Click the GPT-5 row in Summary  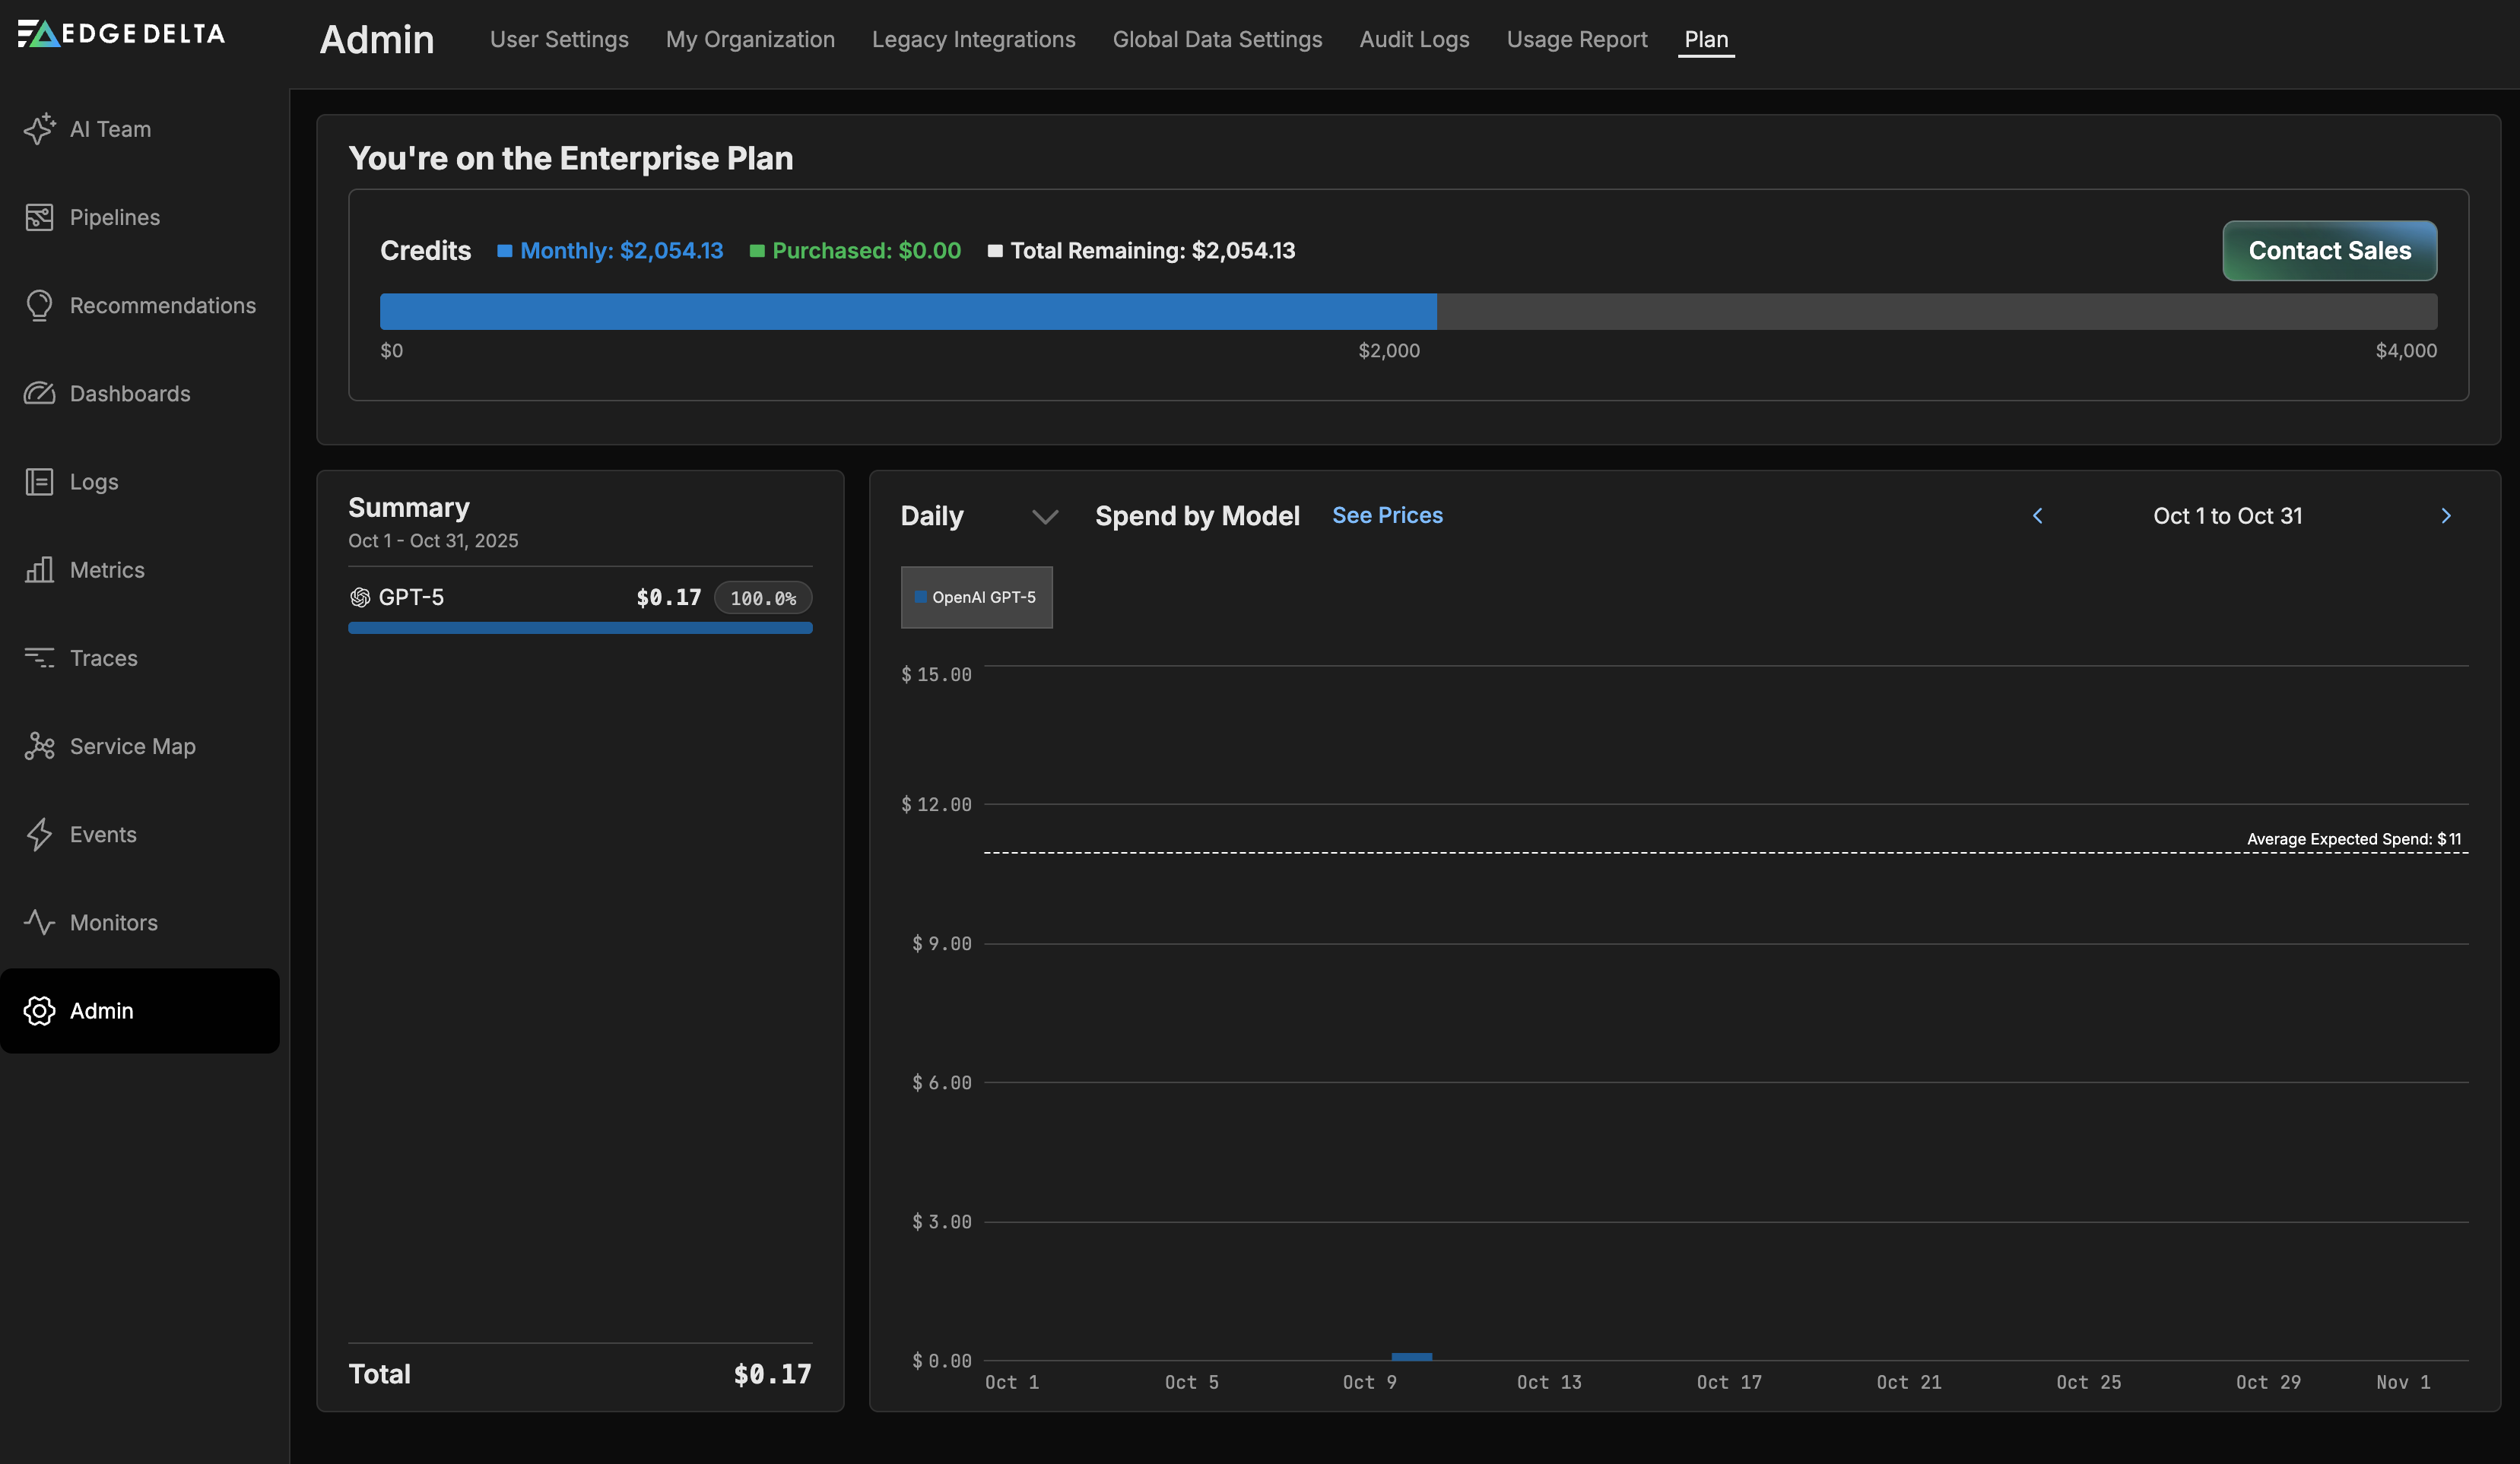[579, 597]
